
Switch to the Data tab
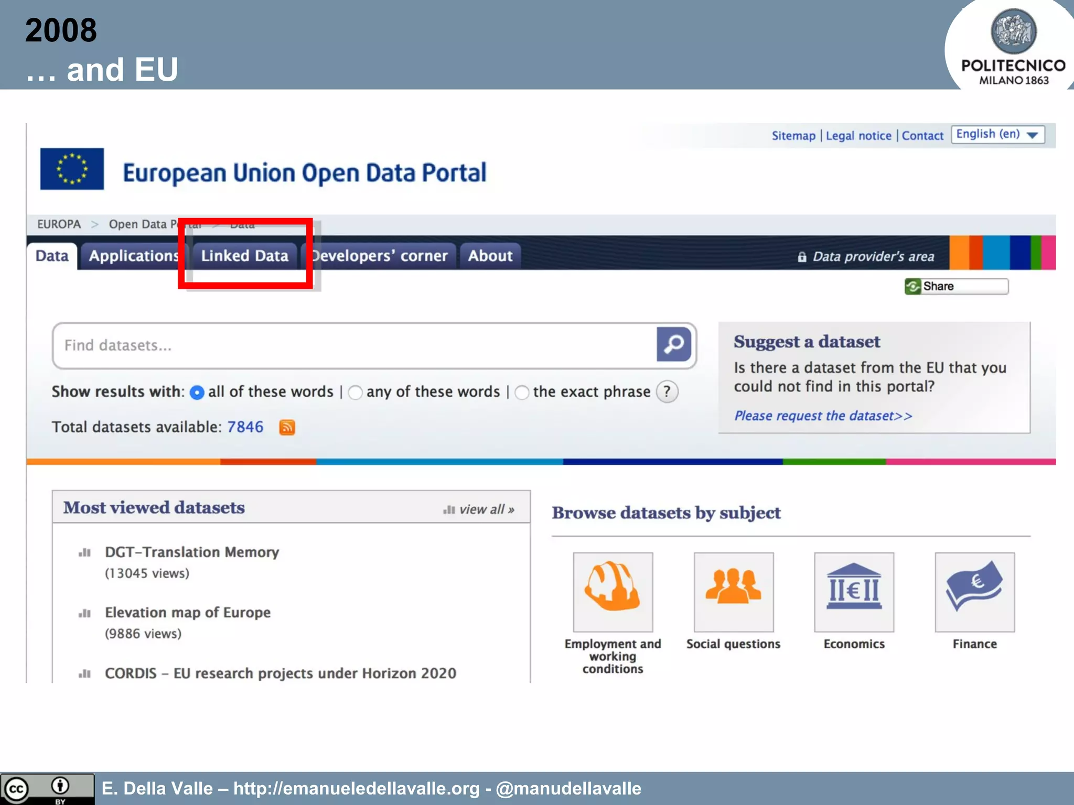pos(52,256)
